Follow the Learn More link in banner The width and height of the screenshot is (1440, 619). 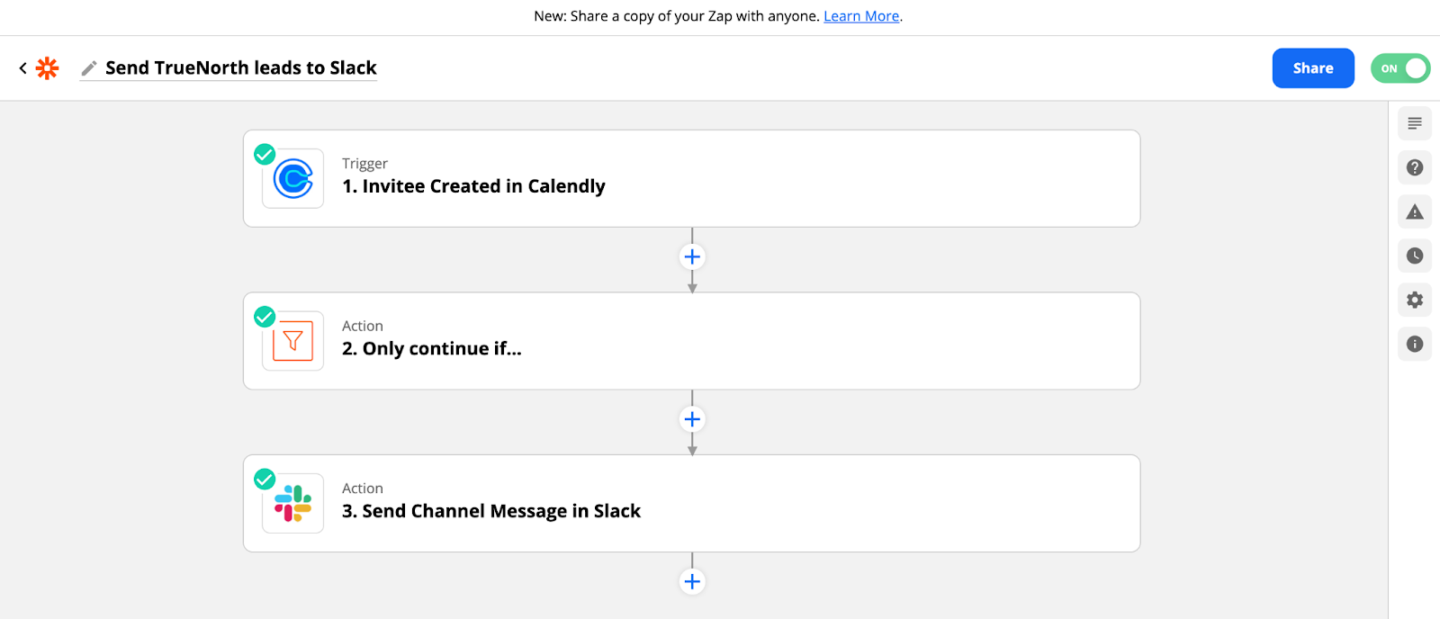861,16
